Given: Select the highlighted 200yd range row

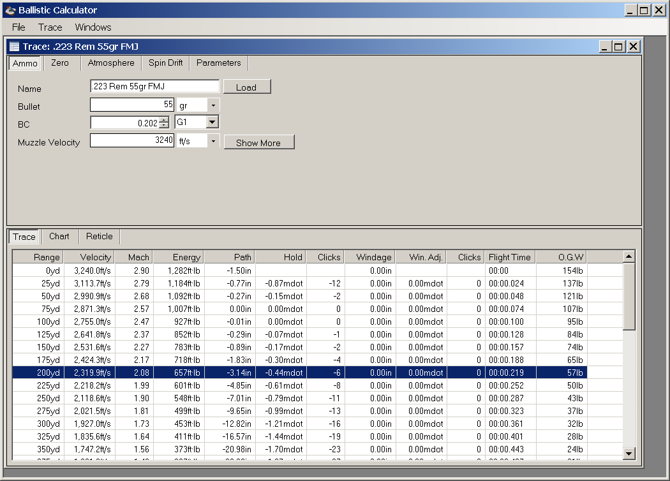Looking at the screenshot, I should pyautogui.click(x=299, y=373).
